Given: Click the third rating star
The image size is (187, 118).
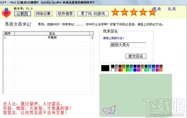Looking at the screenshot, I should [x=134, y=12].
